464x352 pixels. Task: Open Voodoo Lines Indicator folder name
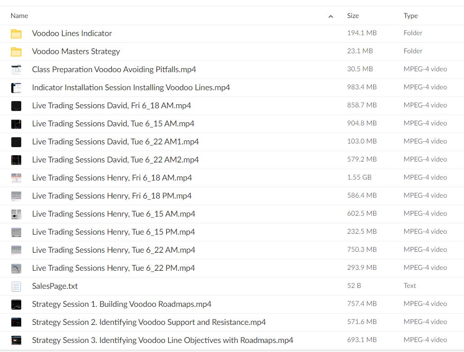(72, 33)
